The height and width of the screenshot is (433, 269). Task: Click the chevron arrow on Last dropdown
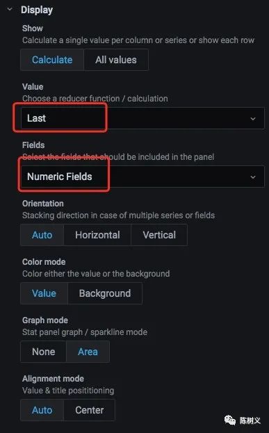click(x=253, y=119)
